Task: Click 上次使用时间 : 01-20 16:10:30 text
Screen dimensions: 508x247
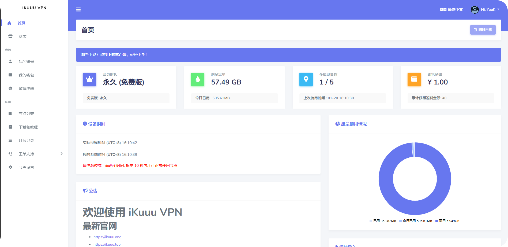Action: coord(329,98)
